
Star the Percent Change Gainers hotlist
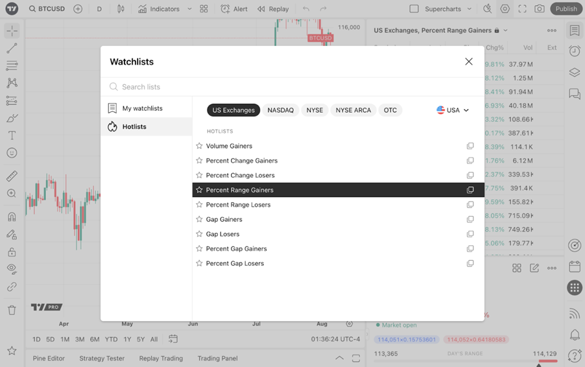click(x=199, y=160)
